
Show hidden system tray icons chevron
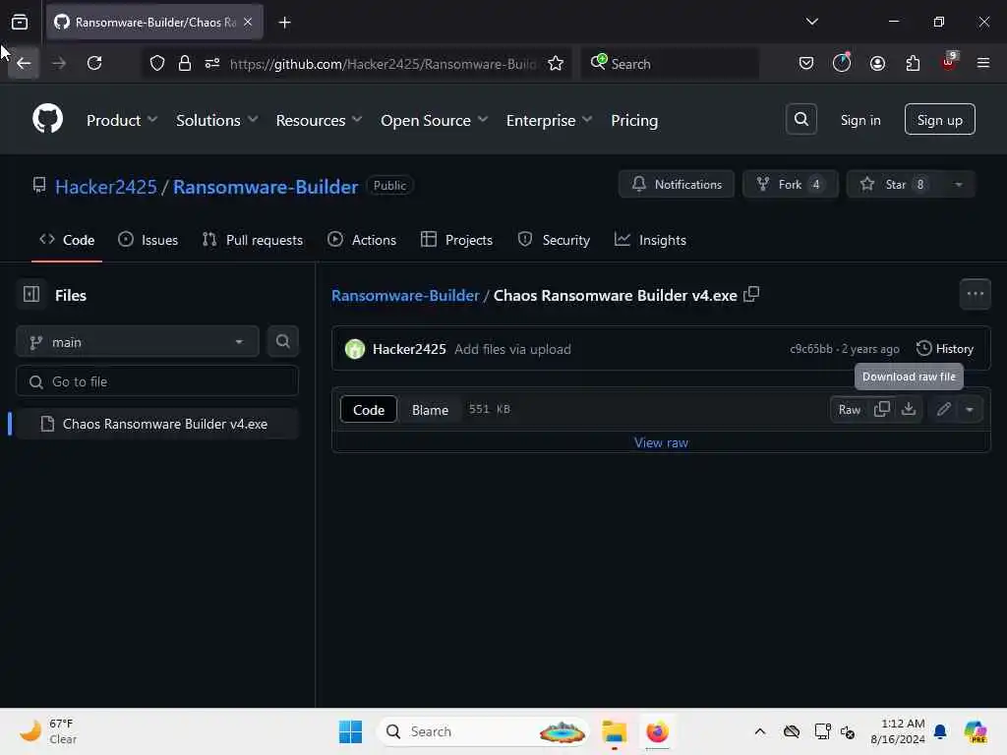coord(760,731)
